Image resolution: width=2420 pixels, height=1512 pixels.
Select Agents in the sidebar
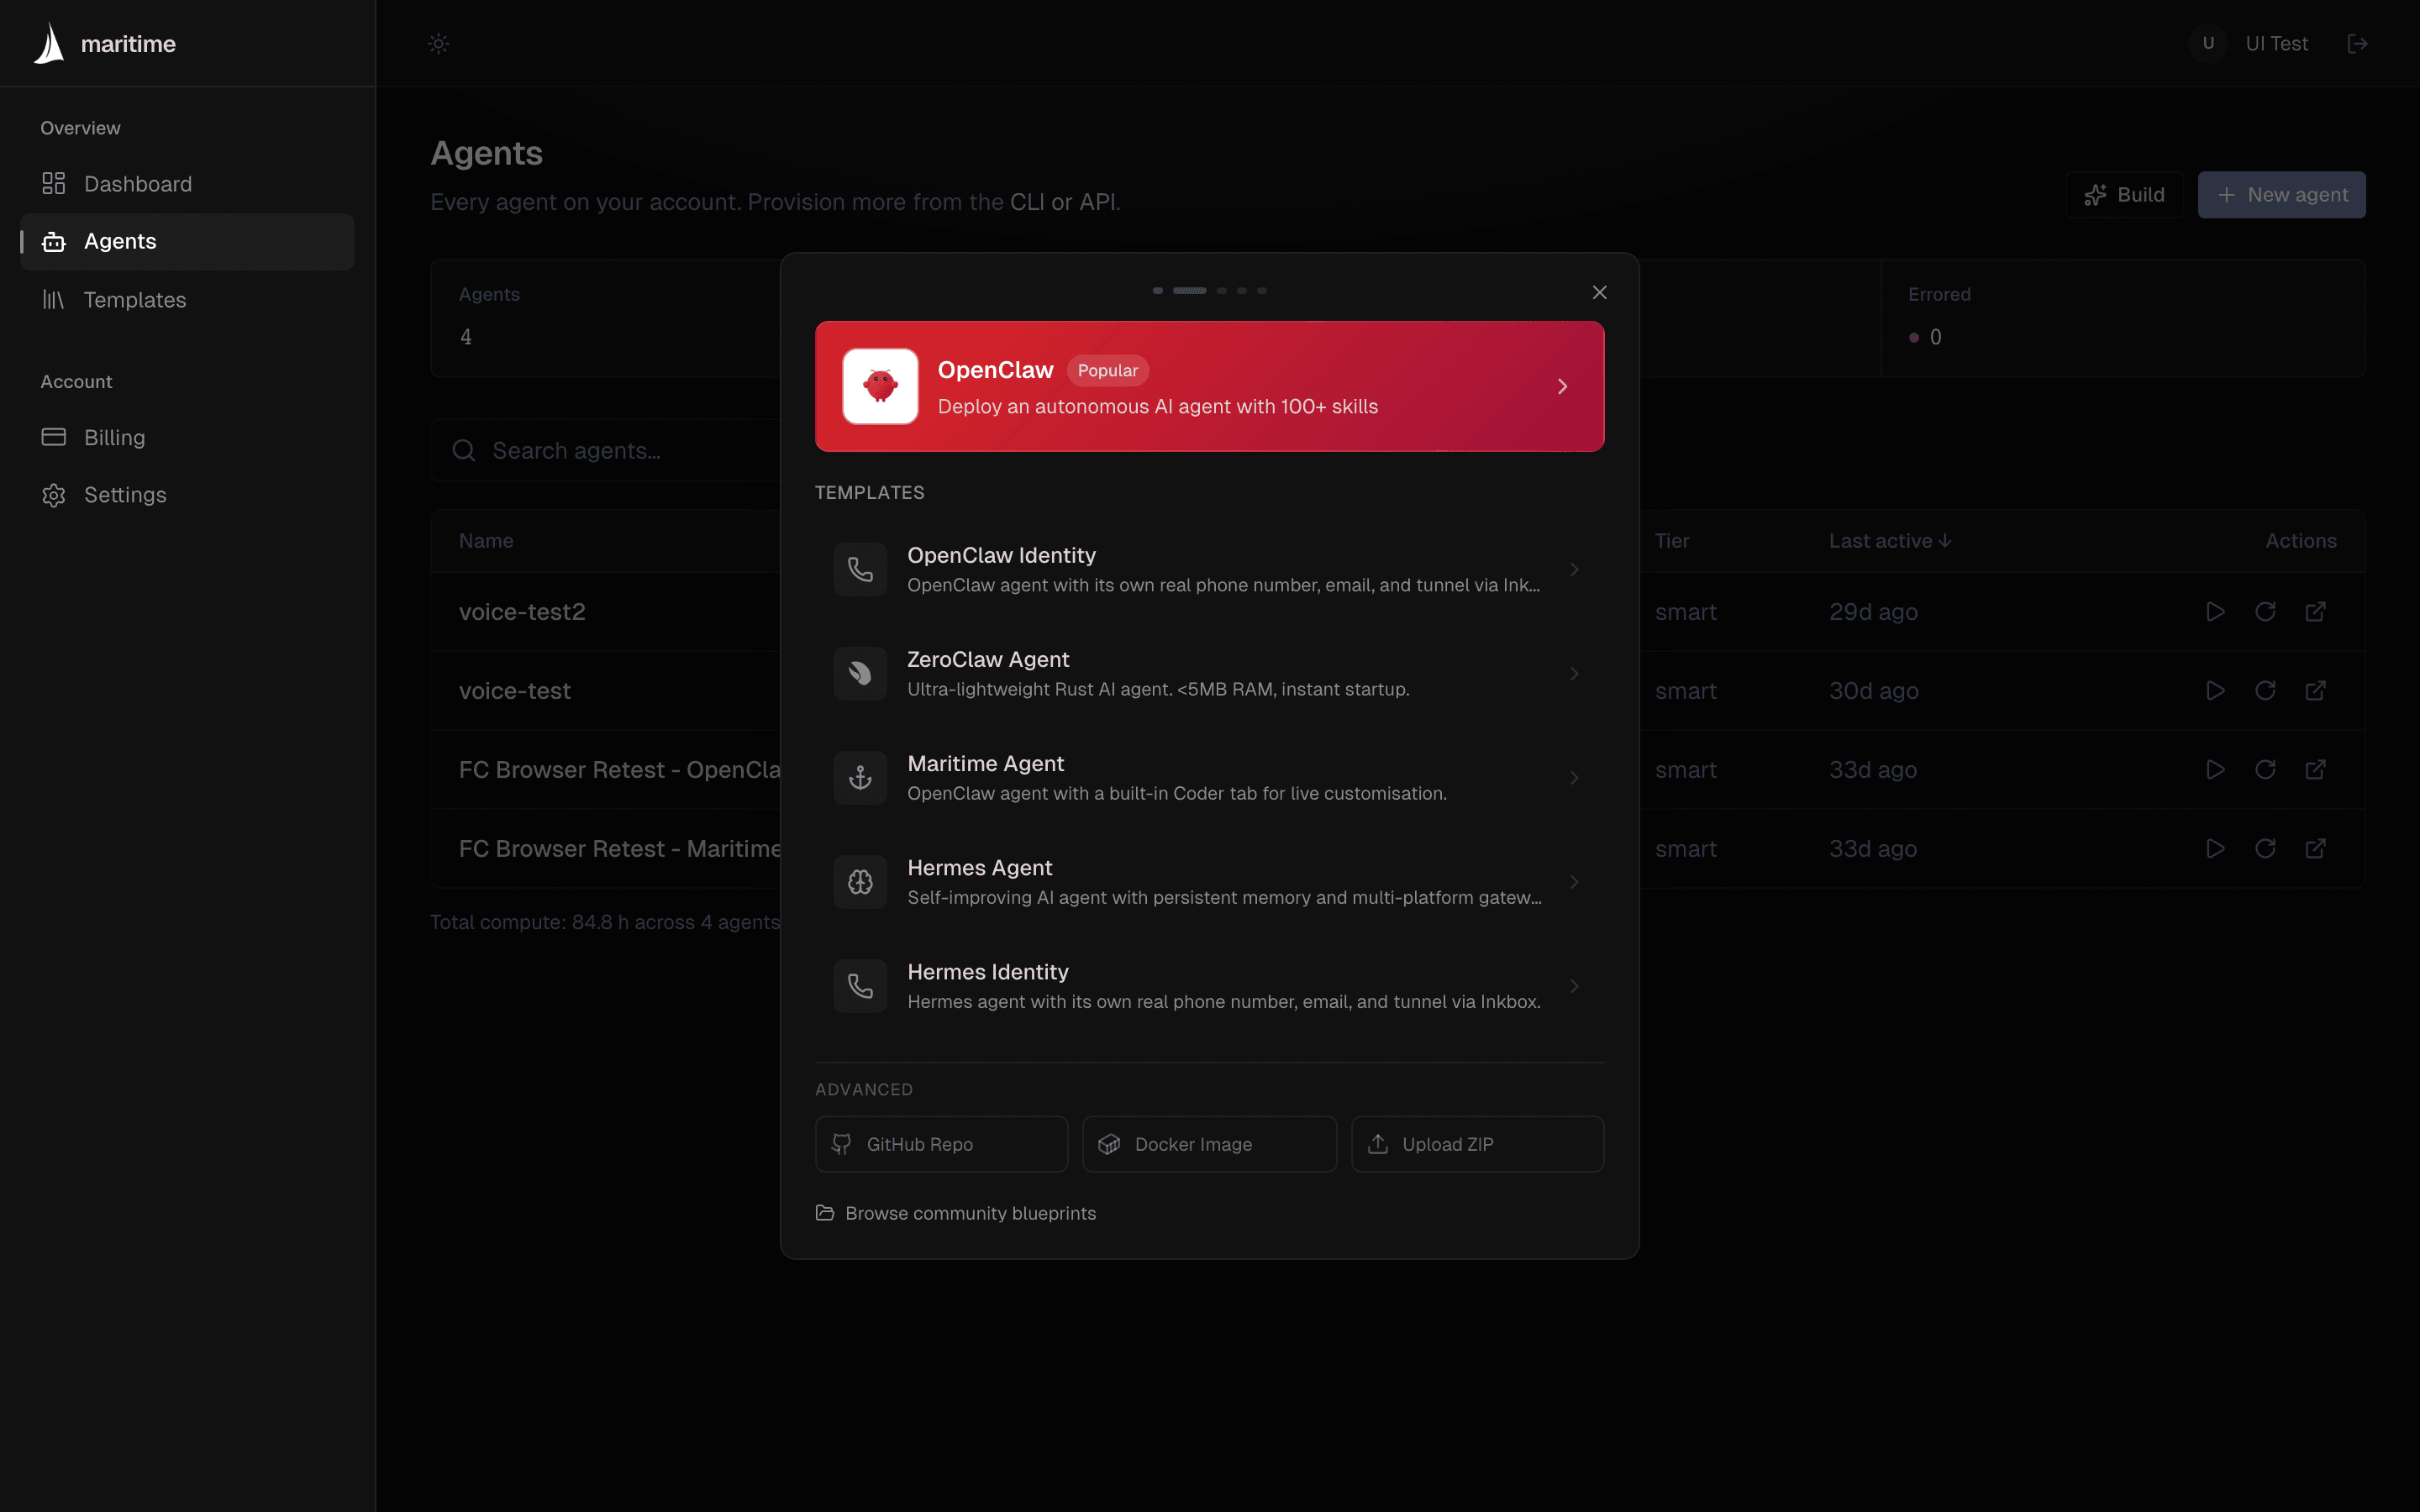click(187, 241)
